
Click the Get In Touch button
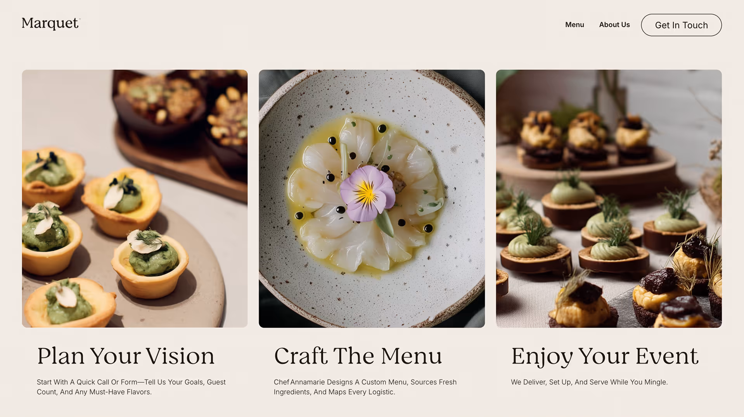click(681, 25)
